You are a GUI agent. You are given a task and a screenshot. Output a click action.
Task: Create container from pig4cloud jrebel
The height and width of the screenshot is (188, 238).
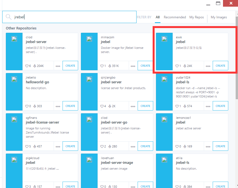tap(70, 185)
